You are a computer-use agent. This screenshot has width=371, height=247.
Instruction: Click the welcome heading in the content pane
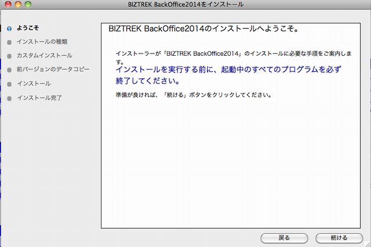pos(208,28)
